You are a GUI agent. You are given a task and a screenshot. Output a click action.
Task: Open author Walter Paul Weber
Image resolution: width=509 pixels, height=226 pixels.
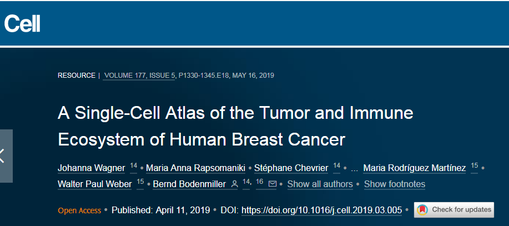tap(95, 184)
